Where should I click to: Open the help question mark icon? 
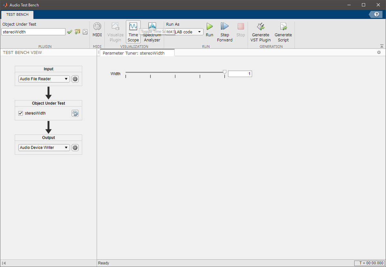(376, 14)
